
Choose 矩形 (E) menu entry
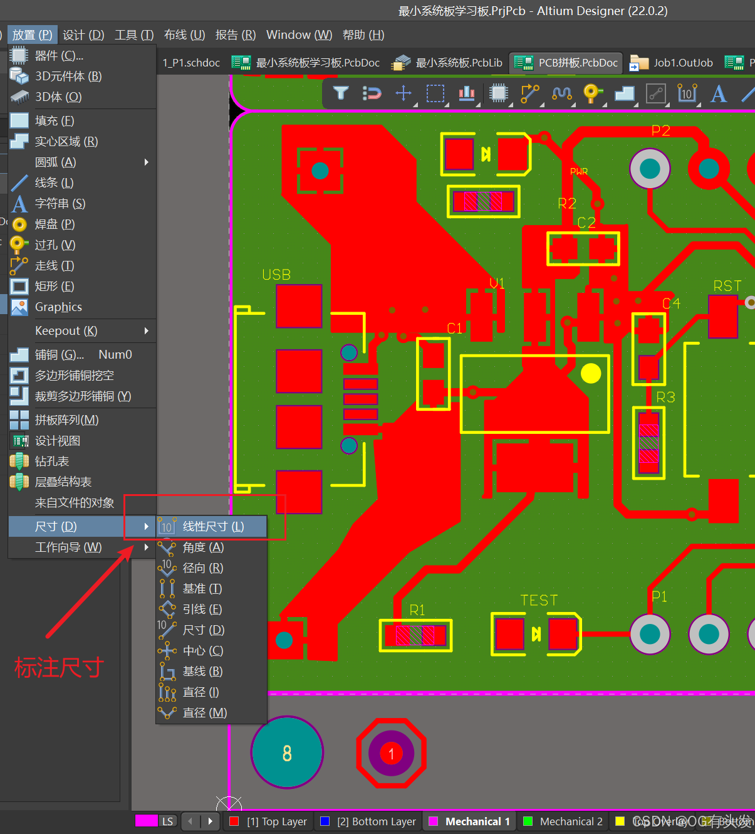click(82, 287)
